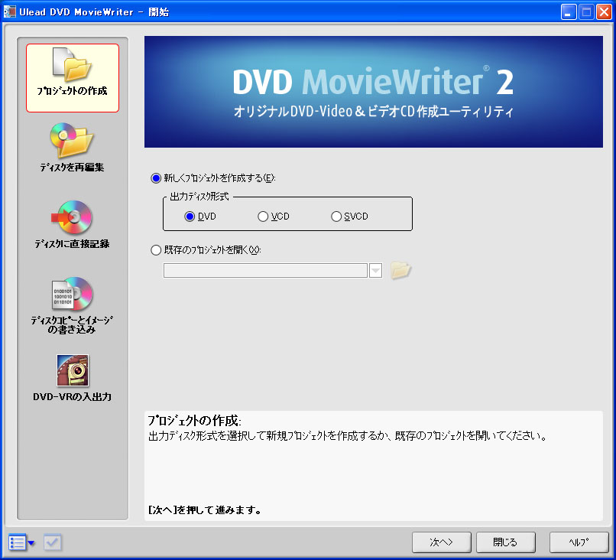Open ディスクを再編集 disc folder icon
Image resolution: width=616 pixels, height=560 pixels.
point(72,140)
